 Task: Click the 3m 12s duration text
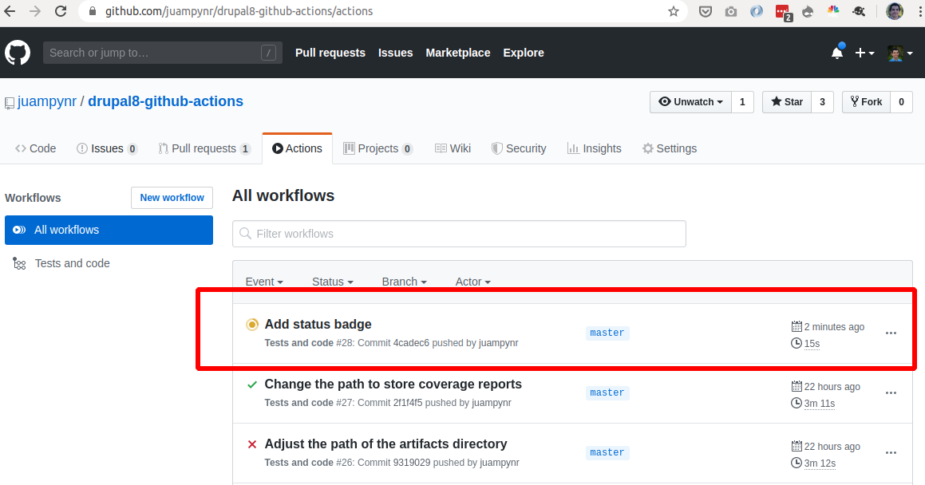[820, 463]
